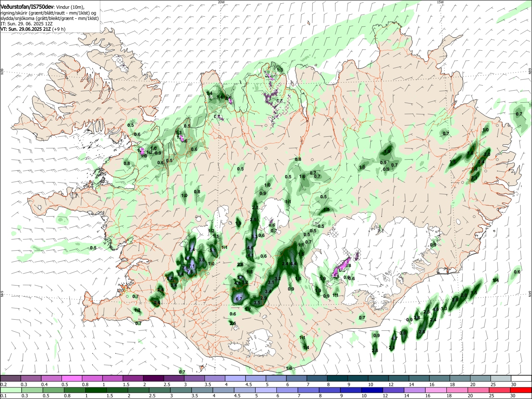Select the VT: Sun. 29.06.2025 21Z (+9 h) line
The image size is (532, 399).
pyautogui.click(x=32, y=29)
